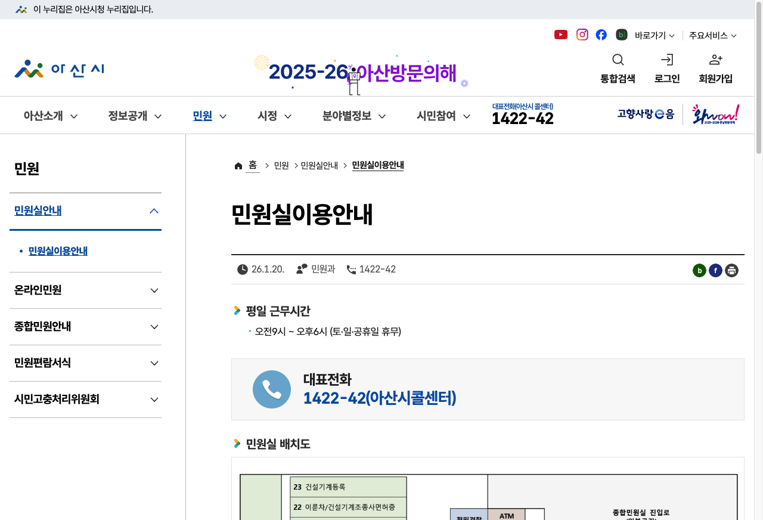Click the date 26.1.20. text

tap(268, 270)
